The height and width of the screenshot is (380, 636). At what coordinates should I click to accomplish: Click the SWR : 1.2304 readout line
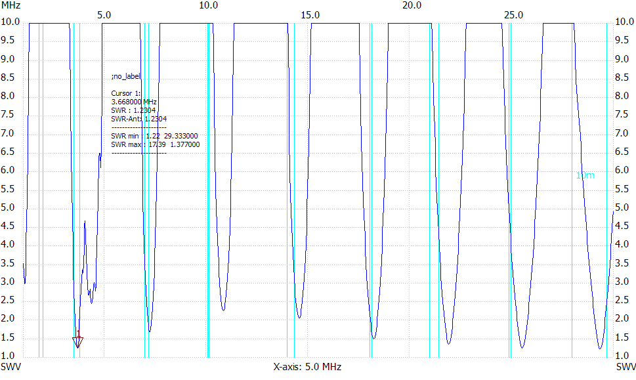click(x=134, y=110)
